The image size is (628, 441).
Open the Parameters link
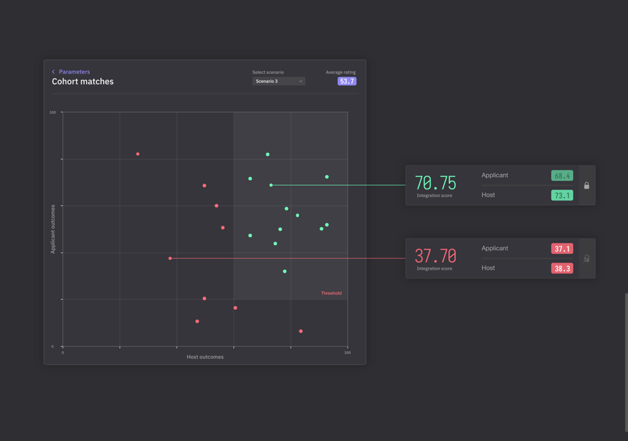click(x=74, y=71)
